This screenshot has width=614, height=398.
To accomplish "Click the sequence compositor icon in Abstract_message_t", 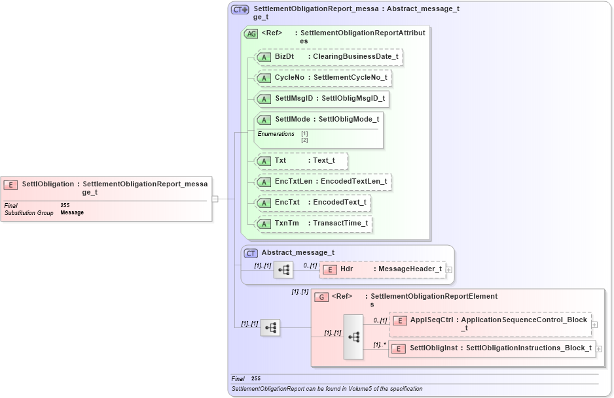I will point(283,269).
